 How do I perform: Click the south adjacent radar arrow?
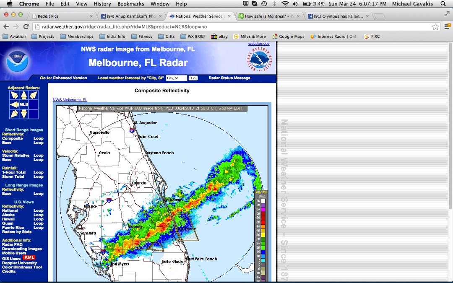(x=23, y=114)
